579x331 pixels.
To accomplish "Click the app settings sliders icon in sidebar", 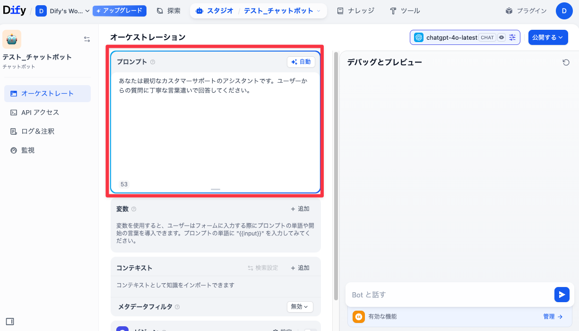I will tap(87, 39).
